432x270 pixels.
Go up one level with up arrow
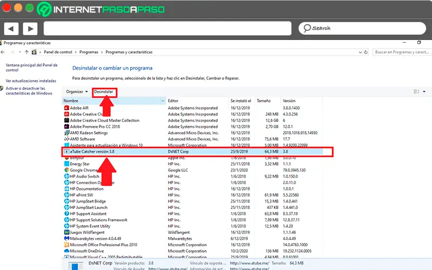point(27,52)
